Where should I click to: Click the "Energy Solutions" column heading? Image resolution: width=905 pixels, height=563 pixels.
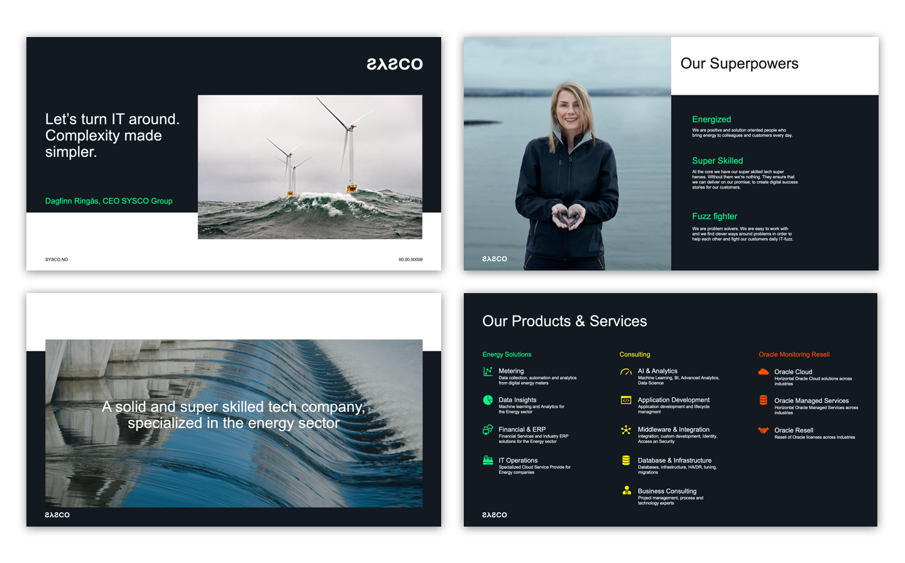507,355
